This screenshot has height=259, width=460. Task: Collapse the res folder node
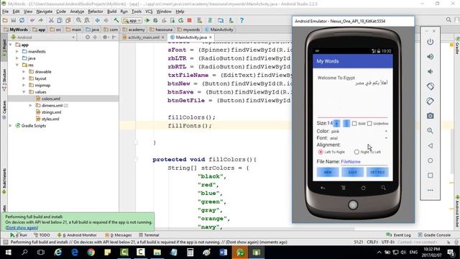point(17,65)
